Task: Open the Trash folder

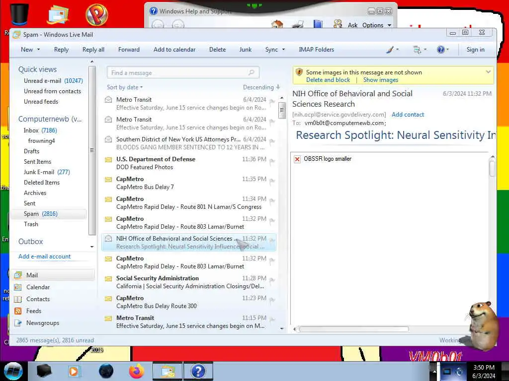Action: click(x=31, y=224)
